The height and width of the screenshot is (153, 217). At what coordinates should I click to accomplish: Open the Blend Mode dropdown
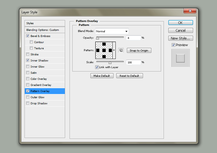[x=112, y=31]
